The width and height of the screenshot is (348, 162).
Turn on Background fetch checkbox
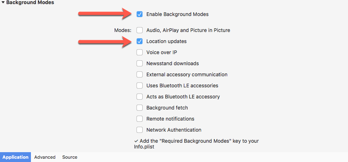pos(140,108)
